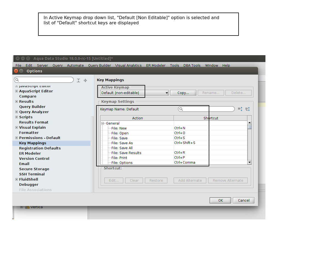
Task: Collapse the General action group
Action: (x=103, y=123)
